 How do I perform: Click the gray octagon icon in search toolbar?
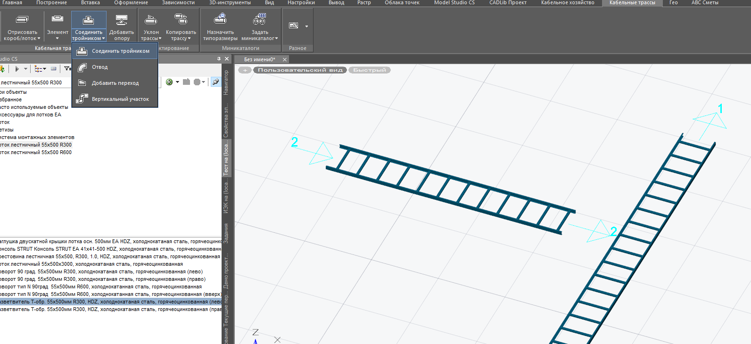pos(197,82)
